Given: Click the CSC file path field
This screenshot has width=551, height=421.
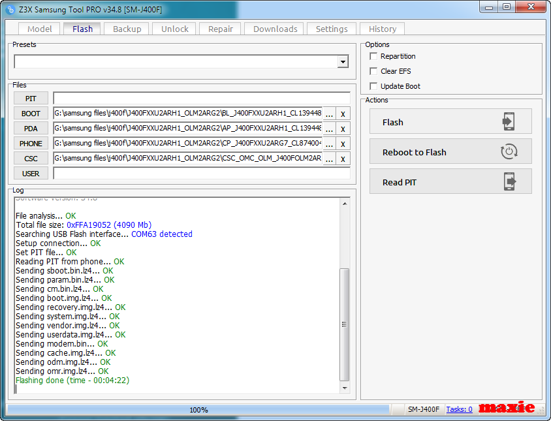Looking at the screenshot, I should pos(187,159).
